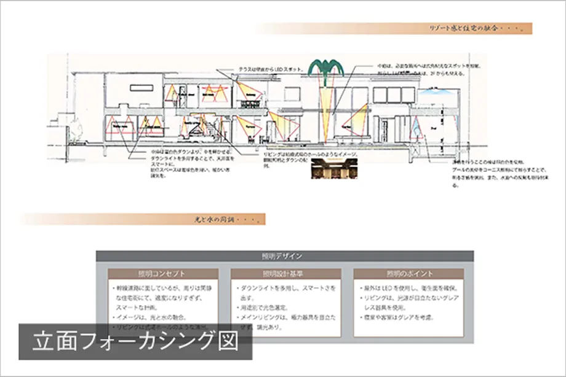The image size is (566, 377).
Task: Click the 照明コンセプト card header
Action: (x=163, y=274)
